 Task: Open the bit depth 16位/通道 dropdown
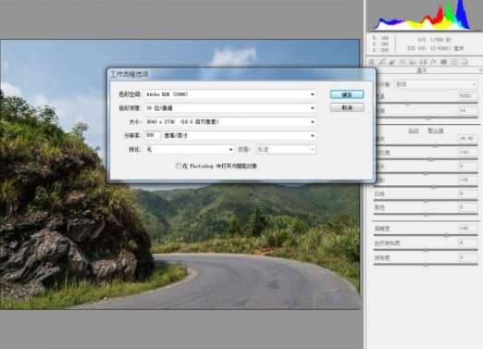[x=230, y=108]
